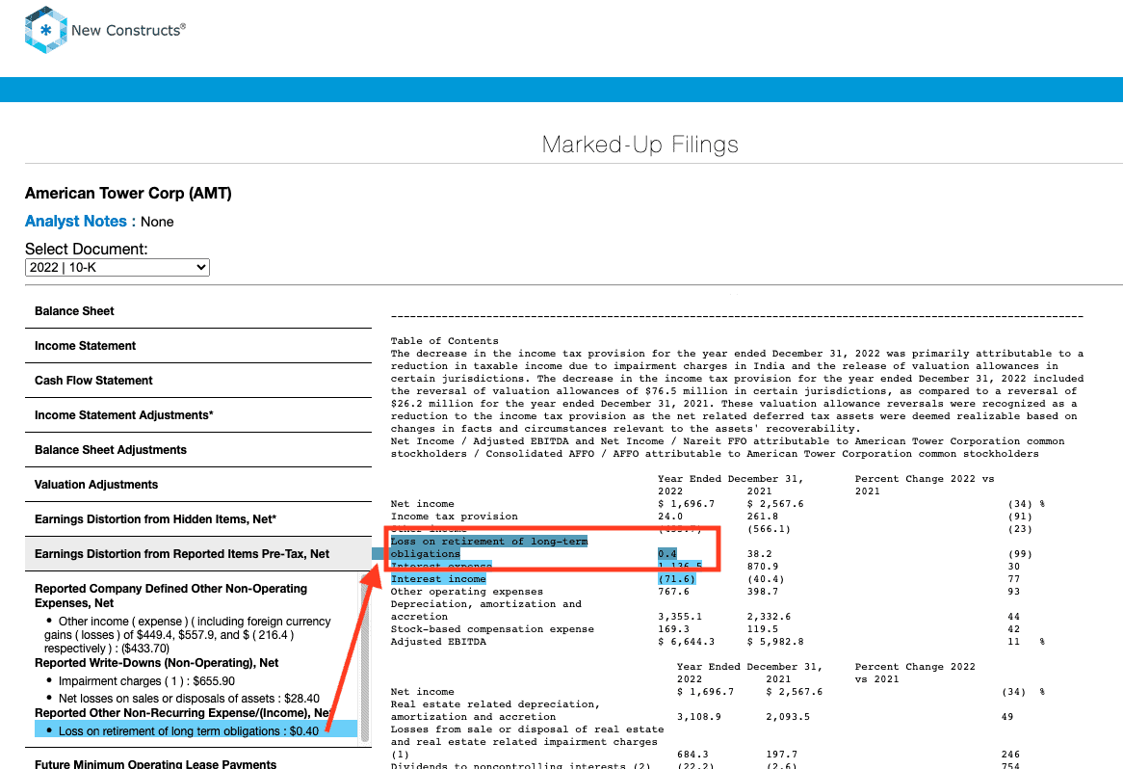Click the Other operating expenses row label
The image size is (1123, 769).
467,592
